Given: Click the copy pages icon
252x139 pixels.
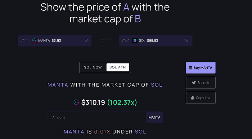Looking at the screenshot, I should (x=193, y=98).
